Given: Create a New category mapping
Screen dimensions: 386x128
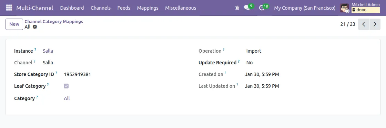Looking at the screenshot, I should tap(14, 24).
